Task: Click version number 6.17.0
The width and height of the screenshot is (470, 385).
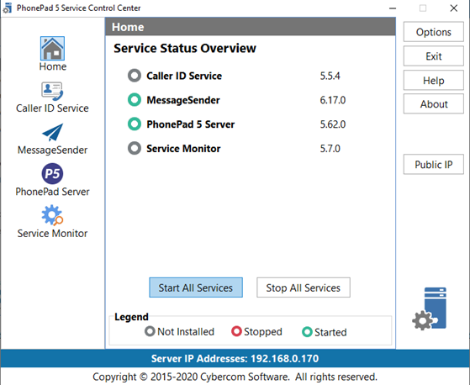Action: (x=332, y=100)
